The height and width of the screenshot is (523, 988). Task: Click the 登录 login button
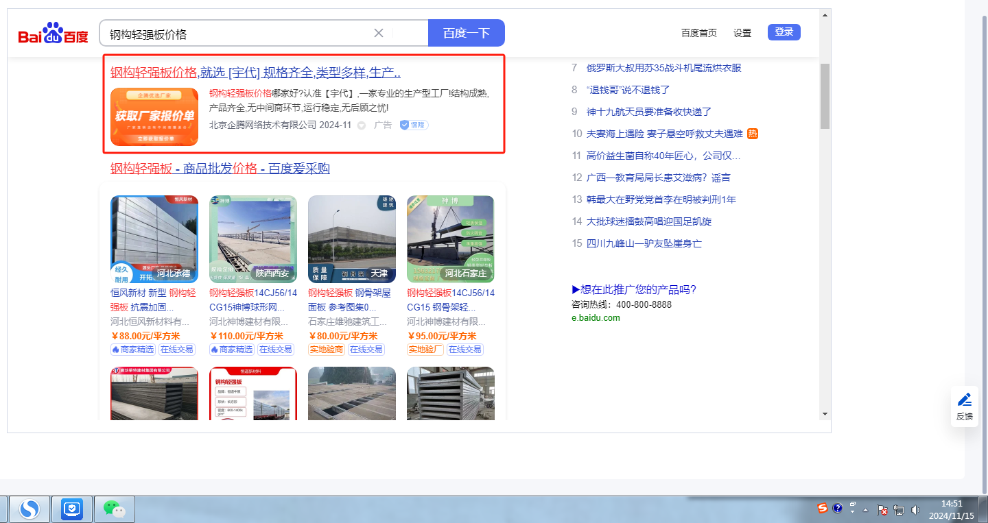(784, 32)
